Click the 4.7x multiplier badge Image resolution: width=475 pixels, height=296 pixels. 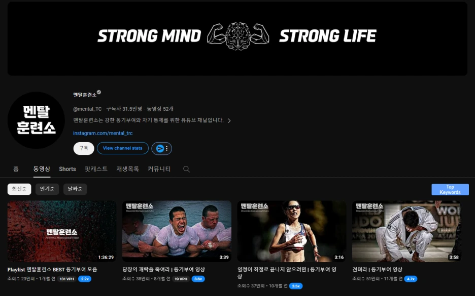point(411,279)
